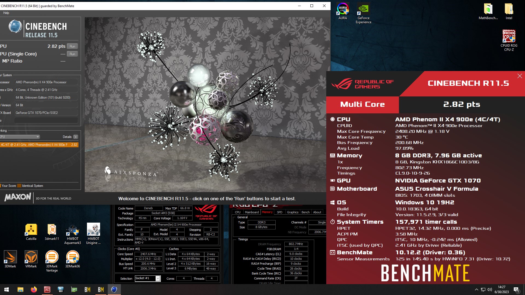Launch the CPUID ROG CPU-Z shortcut

509,40
